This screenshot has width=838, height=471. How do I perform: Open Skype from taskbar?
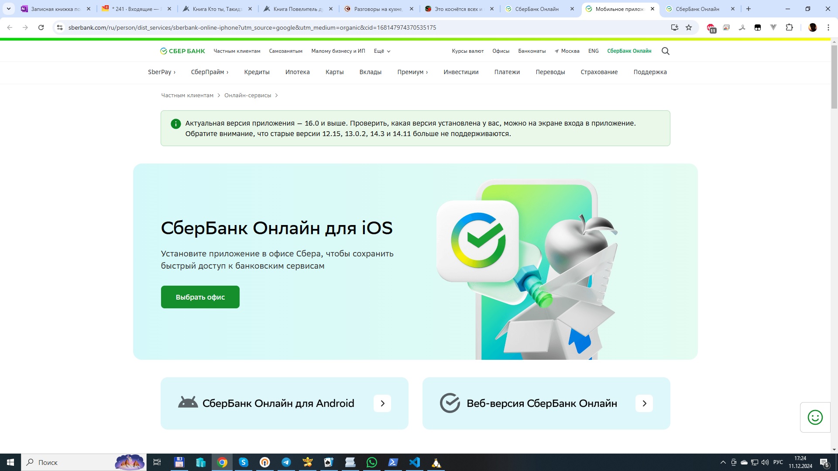(x=244, y=462)
